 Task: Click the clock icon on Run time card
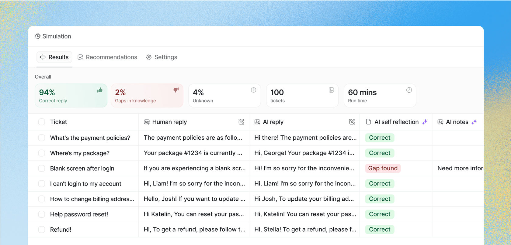409,90
